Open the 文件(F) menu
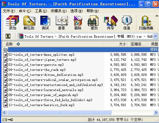This screenshot has width=159, height=123. click(x=9, y=11)
